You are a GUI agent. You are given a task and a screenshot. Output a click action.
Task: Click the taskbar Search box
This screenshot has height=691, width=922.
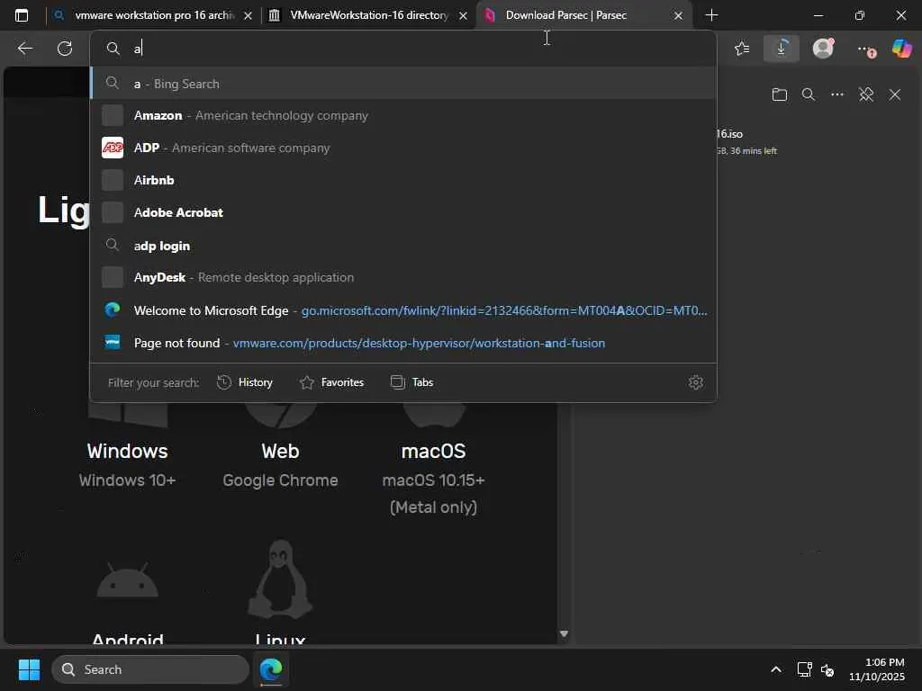pos(150,669)
